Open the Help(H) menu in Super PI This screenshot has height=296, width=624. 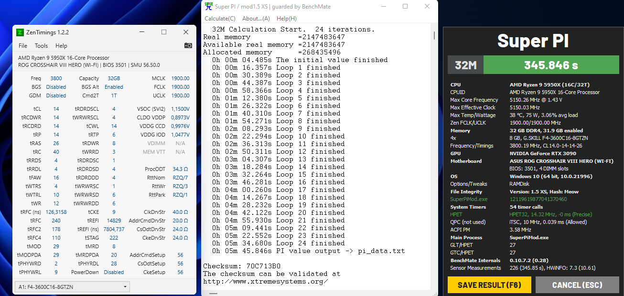[x=287, y=19]
